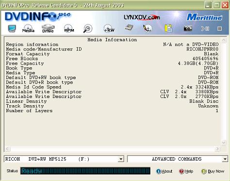Click the stop square button
Viewport: 230px width, 181px height.
click(219, 29)
